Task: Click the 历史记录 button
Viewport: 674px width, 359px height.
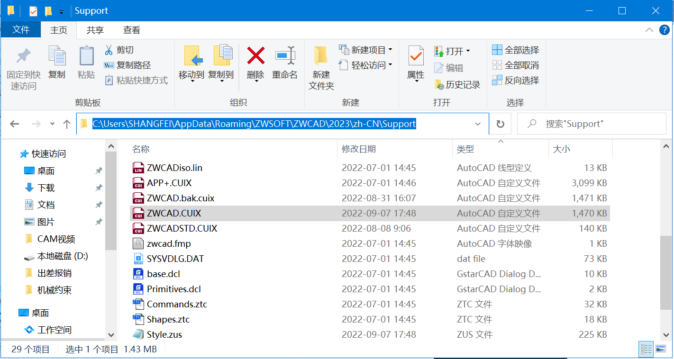Action: [x=457, y=85]
